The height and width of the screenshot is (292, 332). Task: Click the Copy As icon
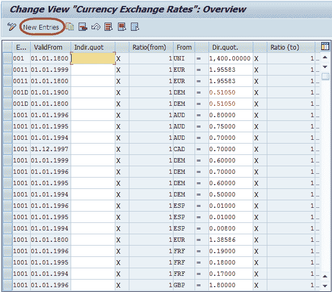[70, 27]
